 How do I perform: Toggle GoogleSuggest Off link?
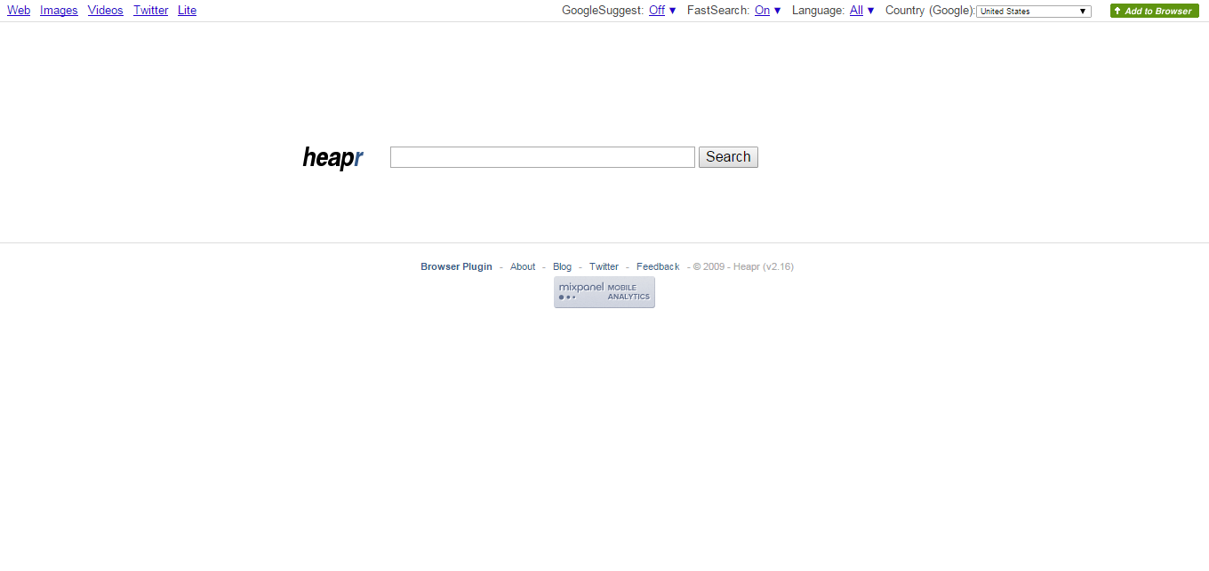click(x=657, y=11)
